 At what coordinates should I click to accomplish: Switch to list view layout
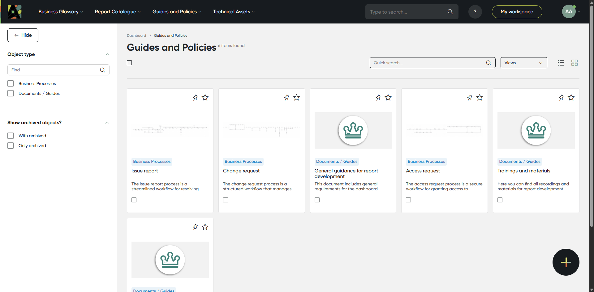561,63
